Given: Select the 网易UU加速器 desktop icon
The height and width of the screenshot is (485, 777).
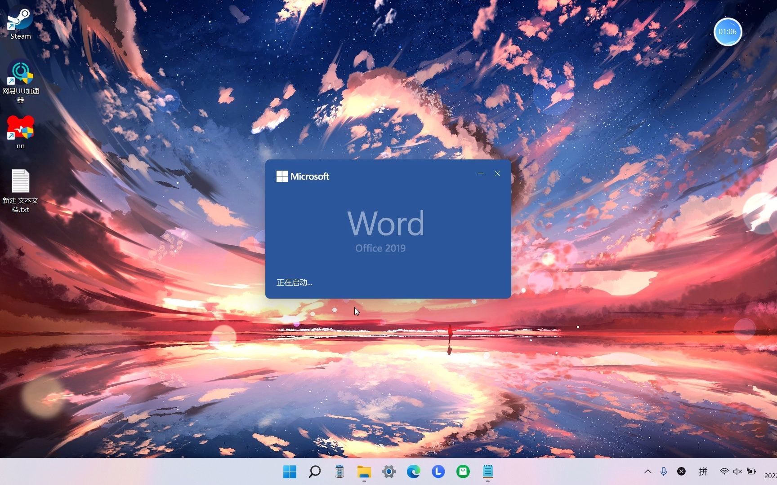Looking at the screenshot, I should click(20, 82).
